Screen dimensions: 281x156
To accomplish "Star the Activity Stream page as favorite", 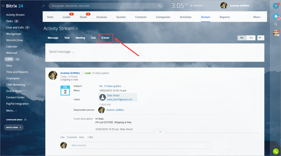I will tap(77, 28).
